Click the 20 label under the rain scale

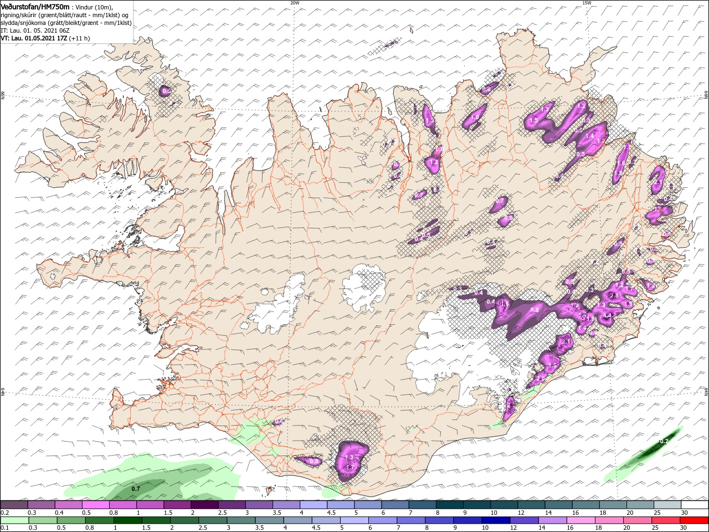pyautogui.click(x=626, y=528)
